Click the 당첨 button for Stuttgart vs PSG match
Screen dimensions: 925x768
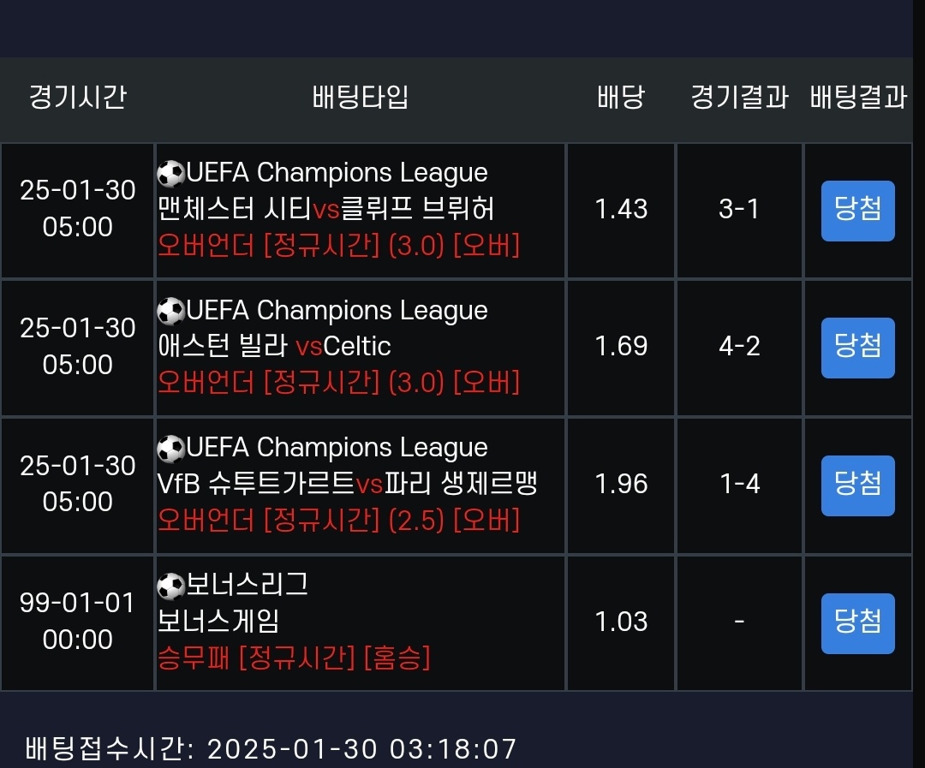857,485
